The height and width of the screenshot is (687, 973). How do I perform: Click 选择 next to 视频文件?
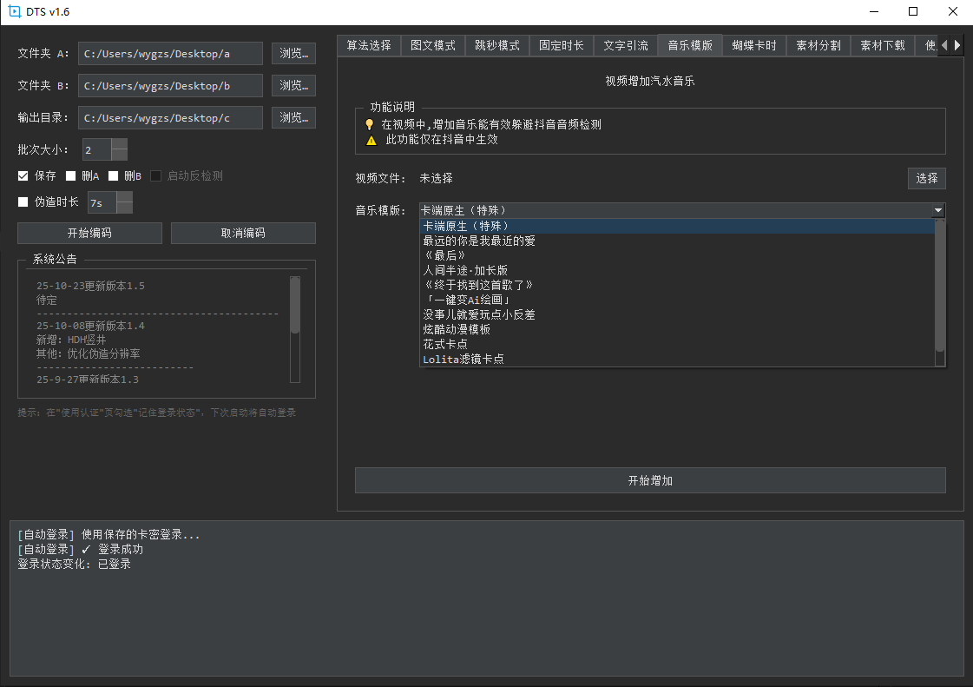coord(926,178)
